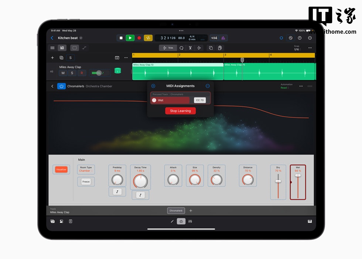Stop playback with the Stop button
Screen dimensions: 362x259
(x=121, y=38)
